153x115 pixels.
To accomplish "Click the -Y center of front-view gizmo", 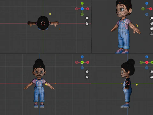I will (82, 62).
